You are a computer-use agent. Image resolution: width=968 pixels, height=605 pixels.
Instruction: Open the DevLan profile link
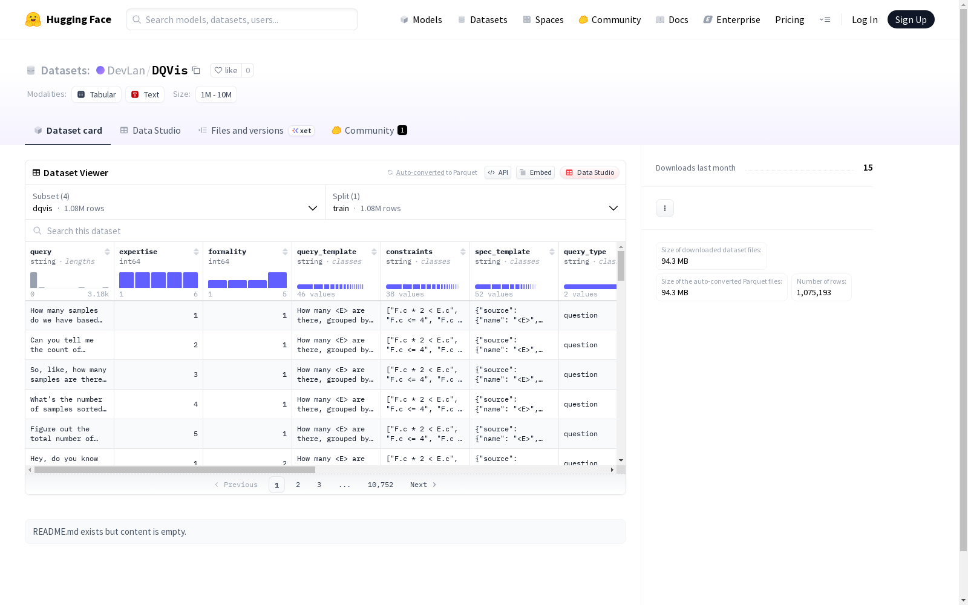click(x=126, y=70)
